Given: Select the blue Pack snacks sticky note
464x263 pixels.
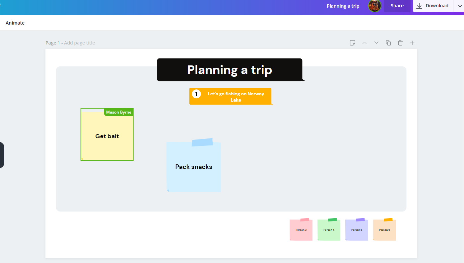Looking at the screenshot, I should point(194,165).
